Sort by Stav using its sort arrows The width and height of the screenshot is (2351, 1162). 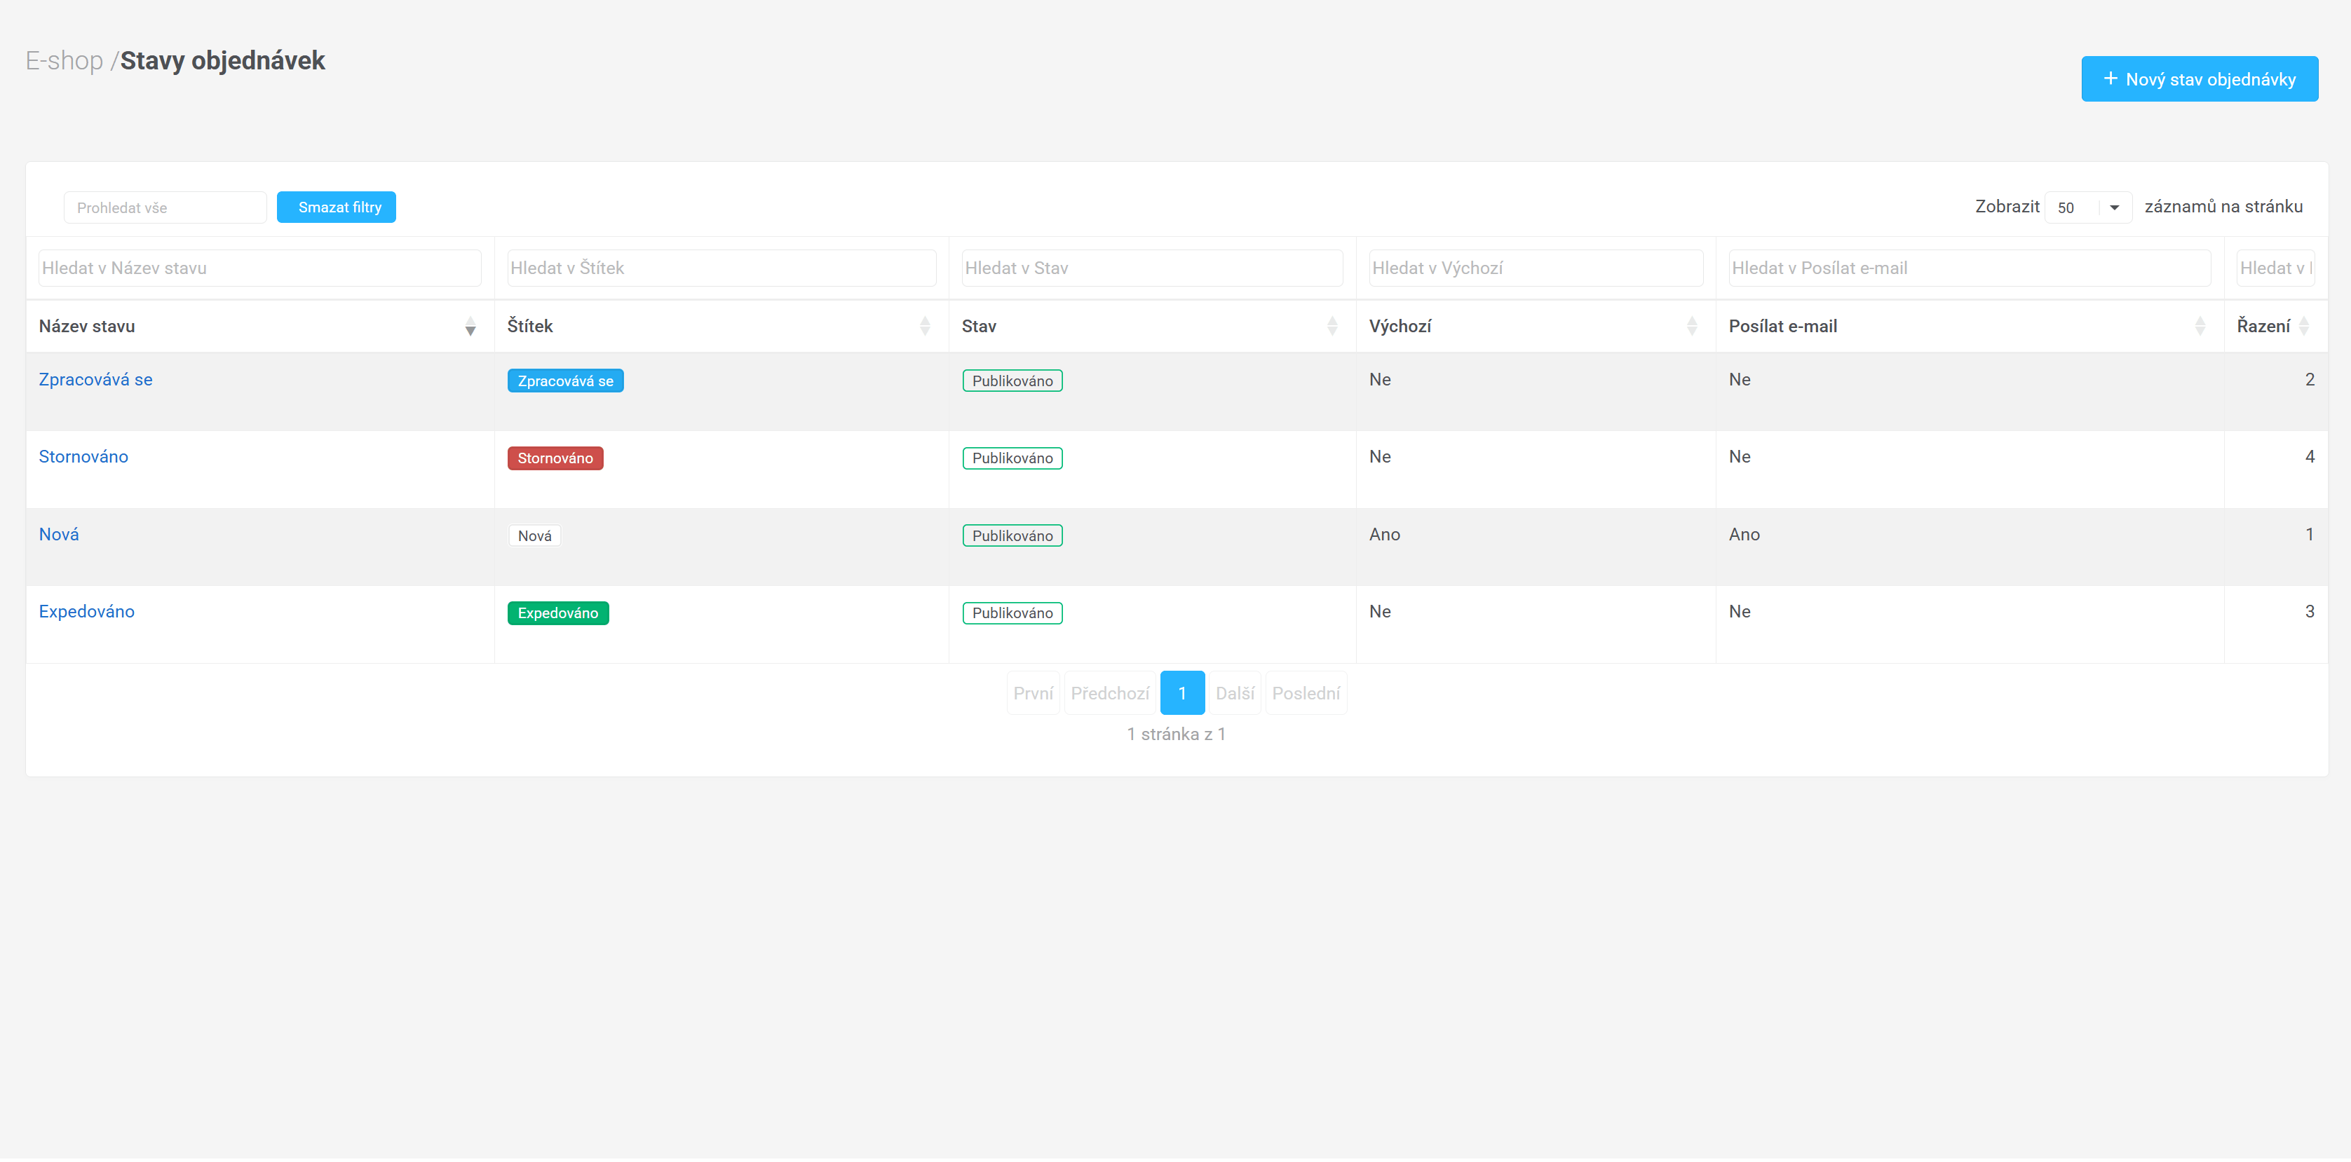pyautogui.click(x=1332, y=327)
